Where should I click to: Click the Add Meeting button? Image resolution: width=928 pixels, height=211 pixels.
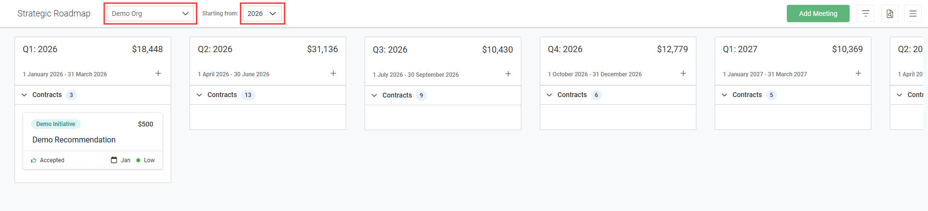[x=818, y=14]
